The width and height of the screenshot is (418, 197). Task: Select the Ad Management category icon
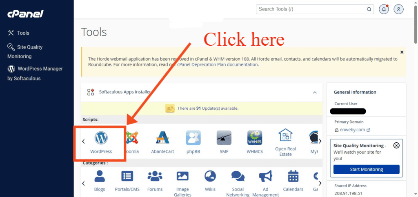[x=265, y=176]
